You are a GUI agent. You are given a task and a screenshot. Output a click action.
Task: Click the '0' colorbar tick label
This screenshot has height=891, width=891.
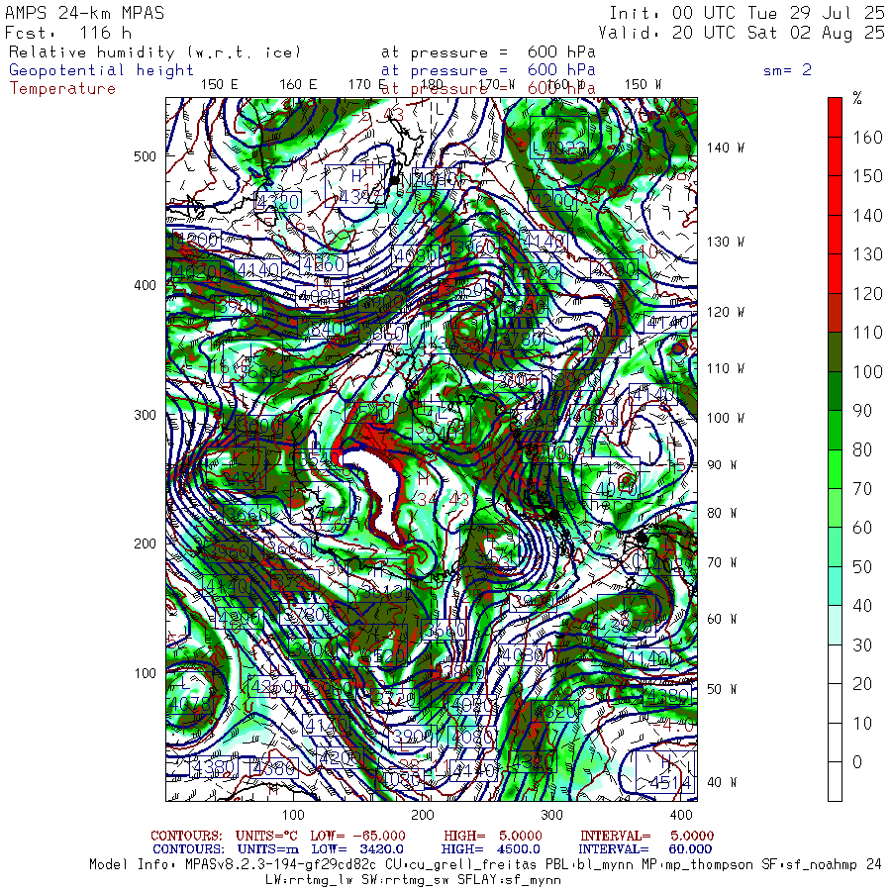point(857,762)
